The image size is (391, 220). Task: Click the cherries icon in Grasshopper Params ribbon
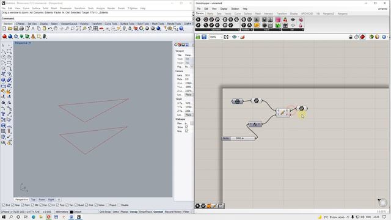pyautogui.click(x=285, y=20)
